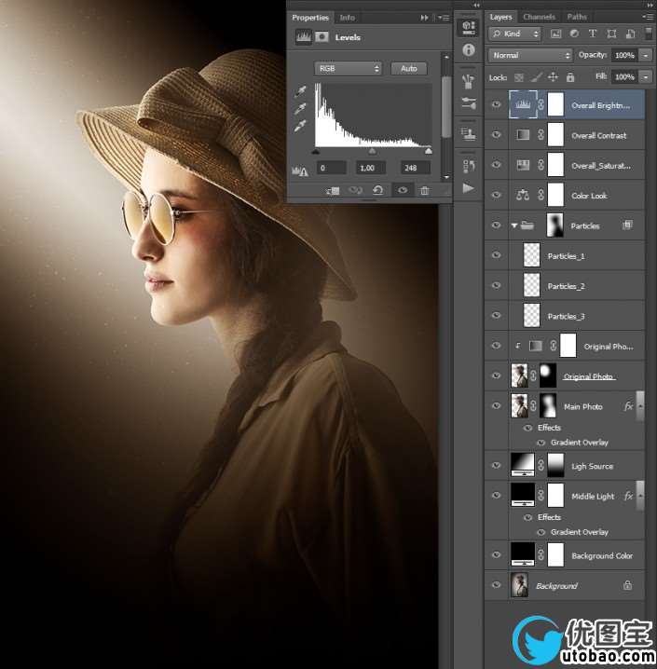The width and height of the screenshot is (657, 669).
Task: Select the white point eyedropper in Levels
Action: 300,127
